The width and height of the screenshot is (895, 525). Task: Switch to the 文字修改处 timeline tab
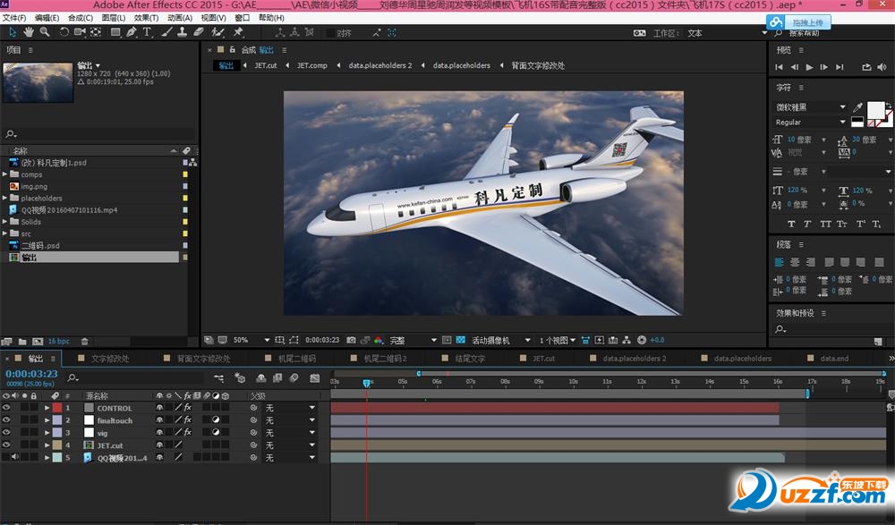109,359
